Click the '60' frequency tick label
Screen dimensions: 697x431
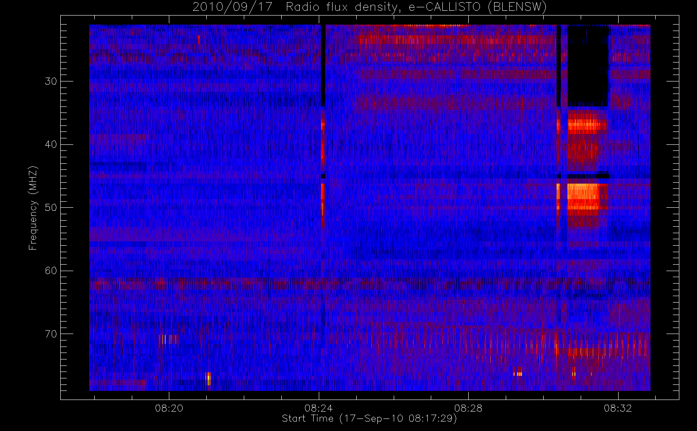tap(51, 271)
